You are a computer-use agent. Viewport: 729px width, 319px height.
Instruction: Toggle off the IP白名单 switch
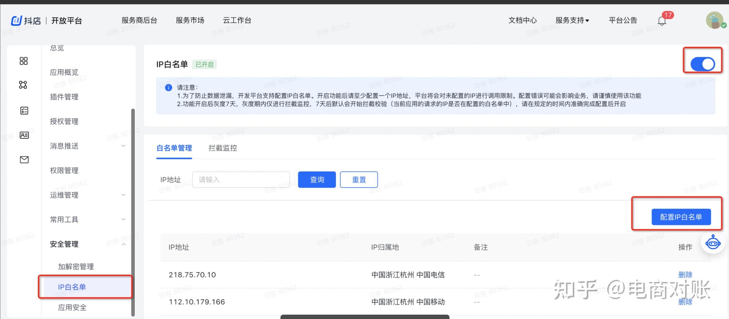pyautogui.click(x=702, y=64)
